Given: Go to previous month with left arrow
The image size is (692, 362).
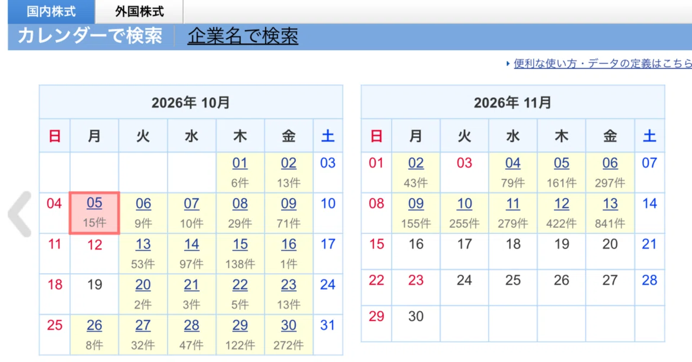Looking at the screenshot, I should tap(20, 214).
